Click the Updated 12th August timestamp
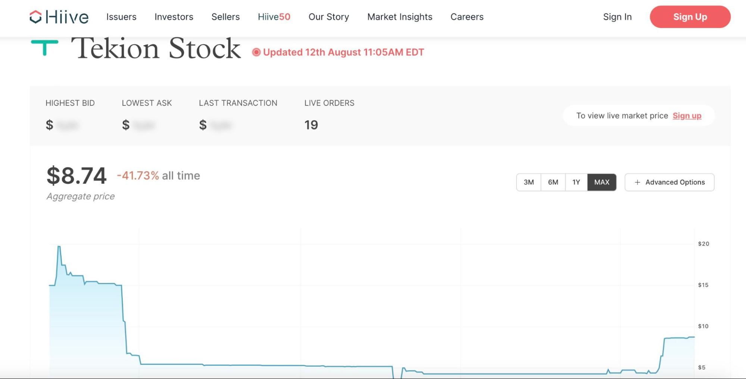This screenshot has width=746, height=379. (x=344, y=52)
